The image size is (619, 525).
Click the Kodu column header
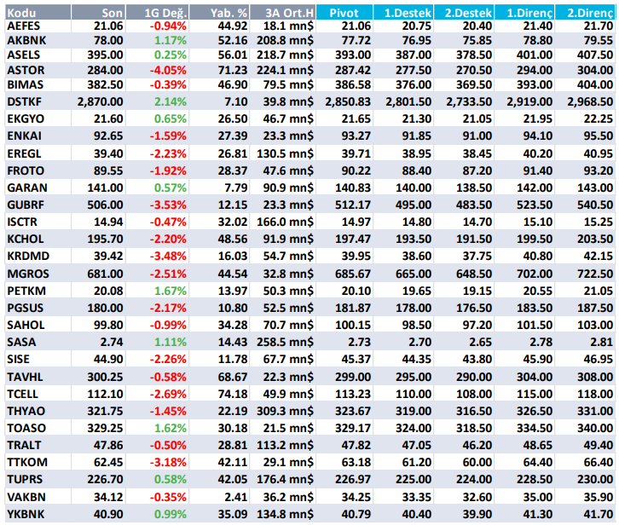coord(38,13)
